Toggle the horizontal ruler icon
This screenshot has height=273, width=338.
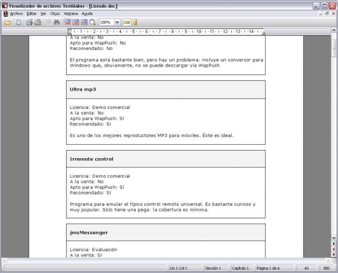point(127,22)
